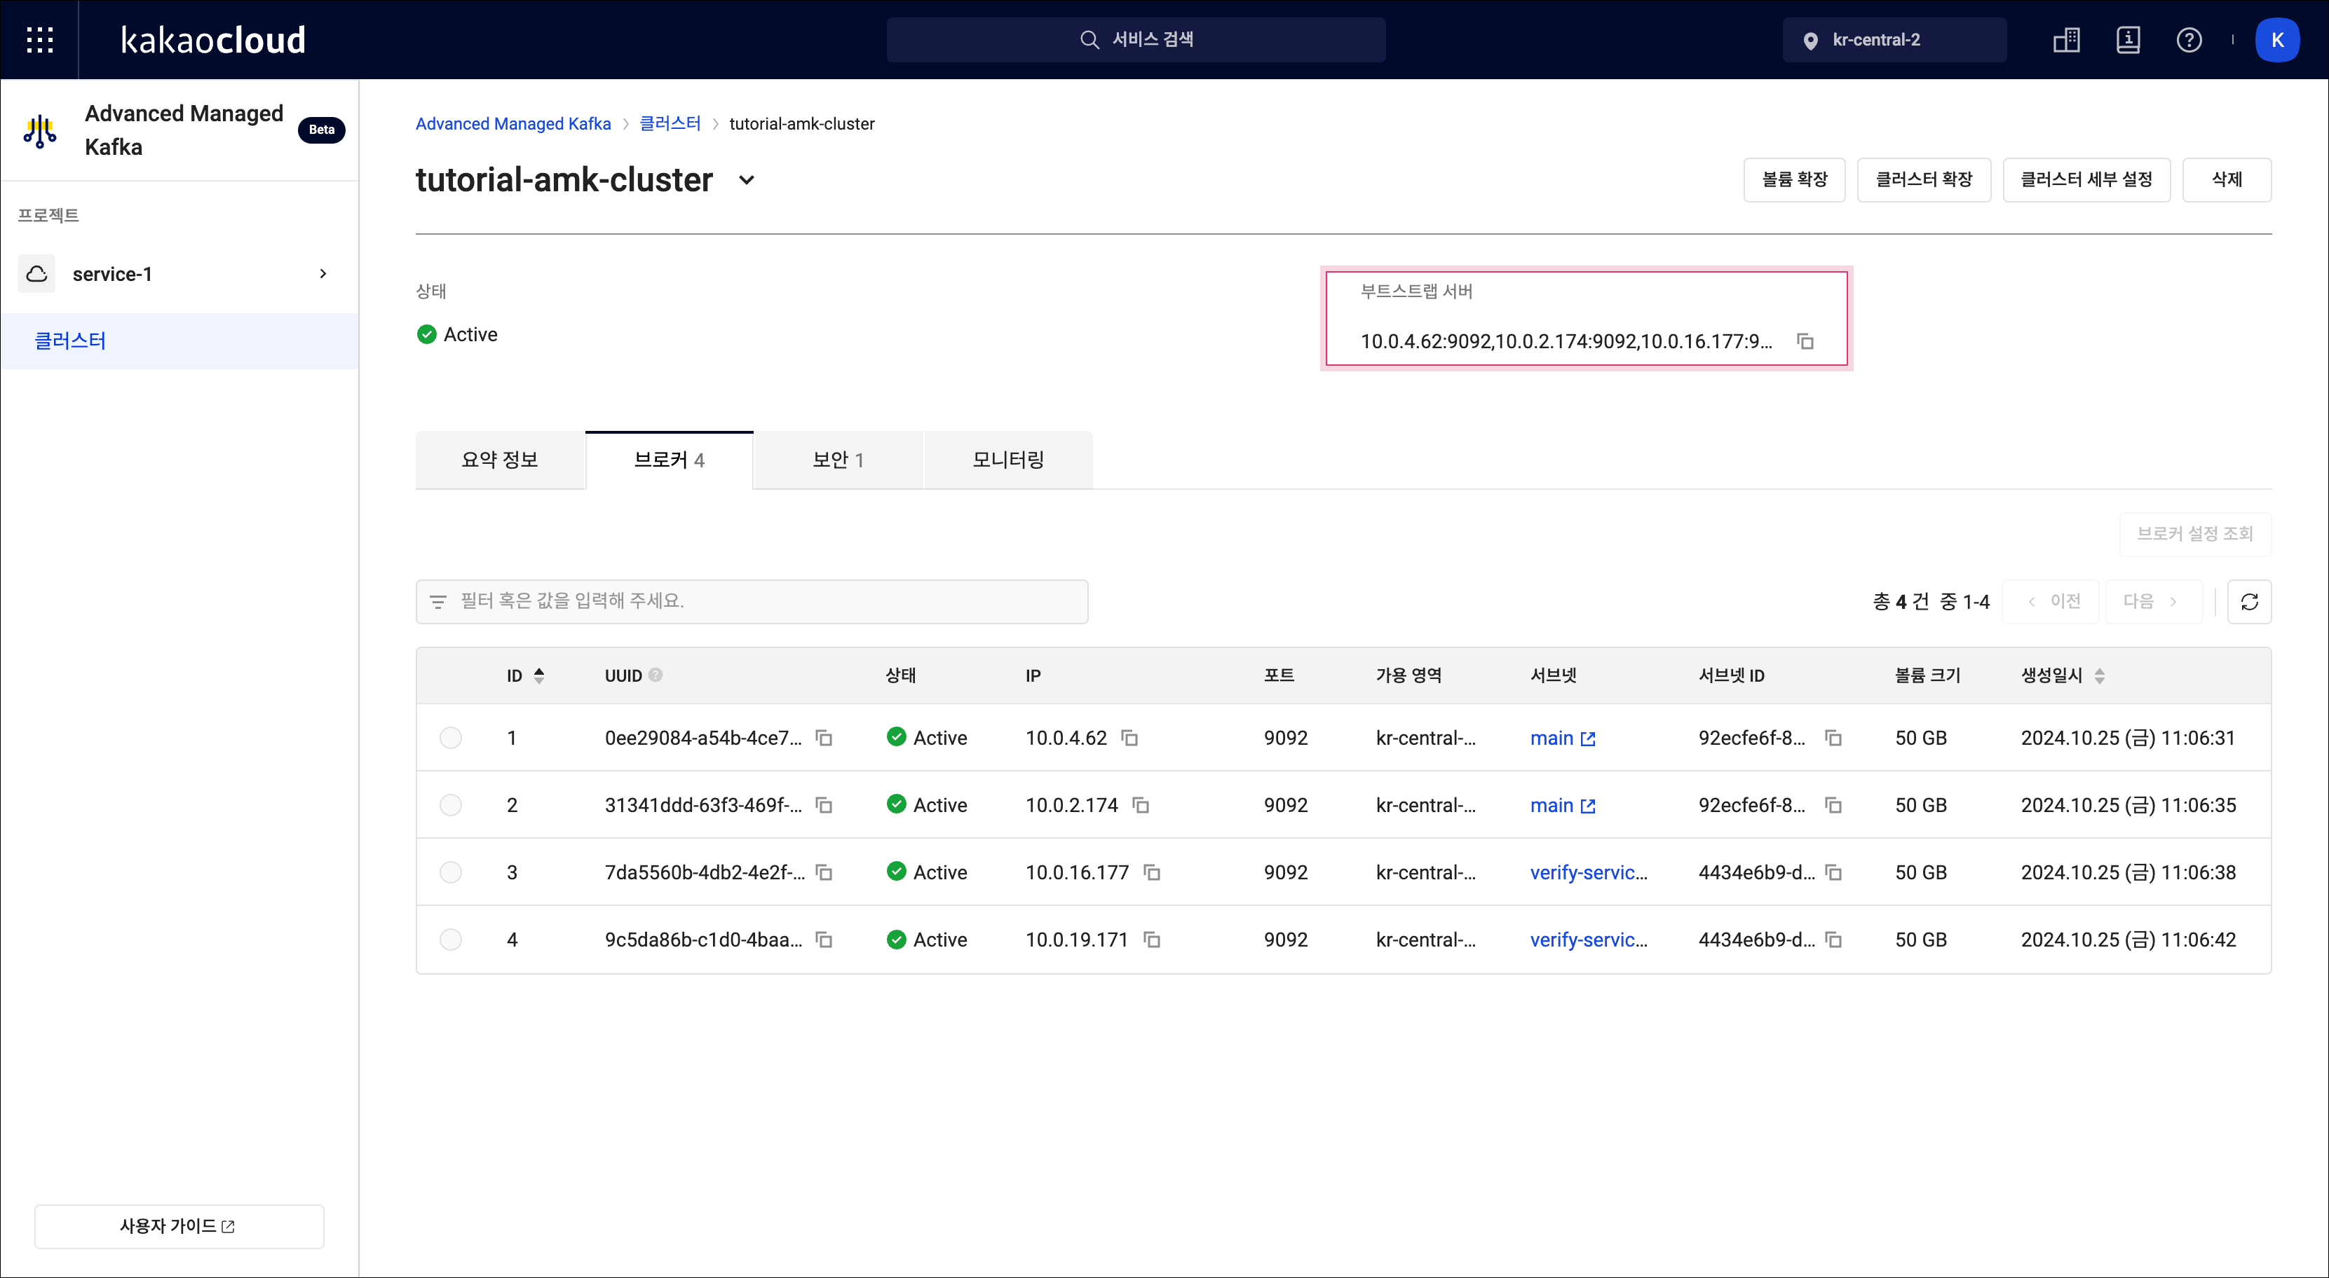2329x1278 pixels.
Task: Click the search magnifier icon
Action: pos(1089,40)
